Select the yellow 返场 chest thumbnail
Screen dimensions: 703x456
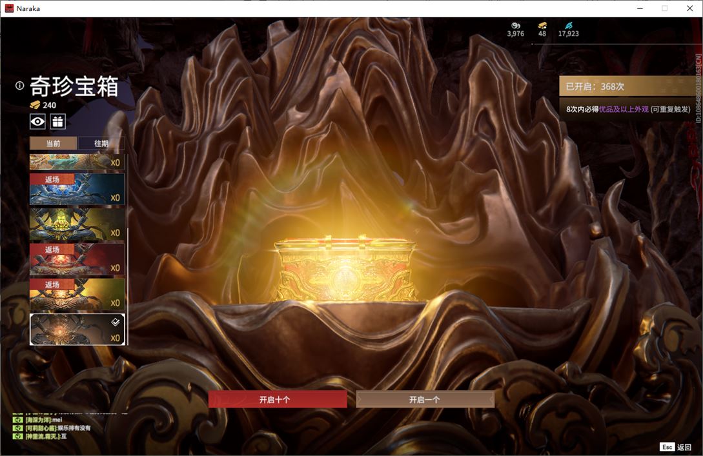click(77, 294)
